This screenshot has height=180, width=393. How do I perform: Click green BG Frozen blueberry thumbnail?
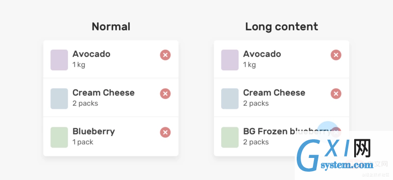tap(230, 137)
